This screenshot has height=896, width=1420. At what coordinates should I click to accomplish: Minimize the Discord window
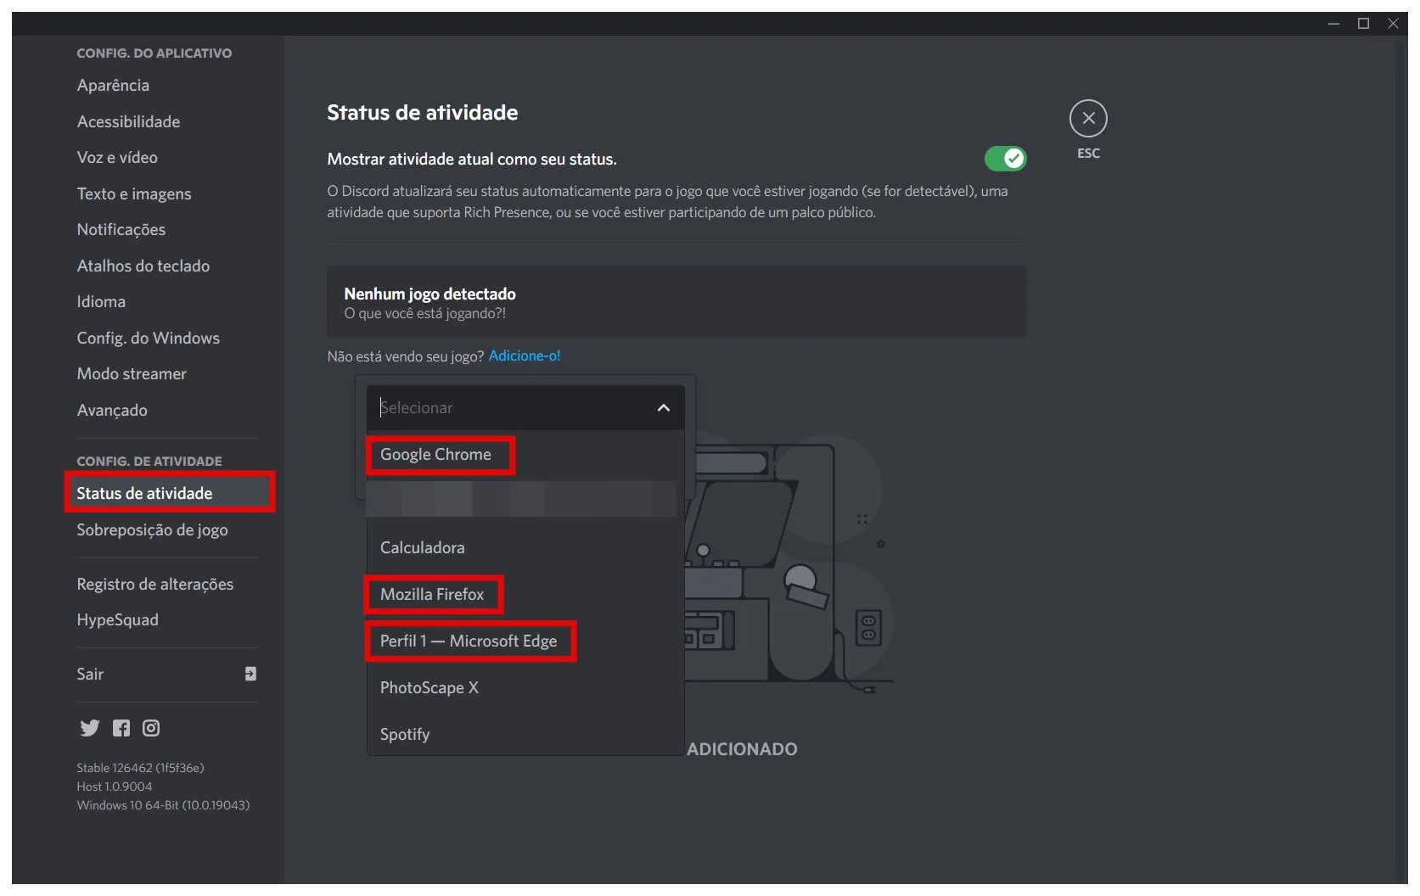point(1334,24)
